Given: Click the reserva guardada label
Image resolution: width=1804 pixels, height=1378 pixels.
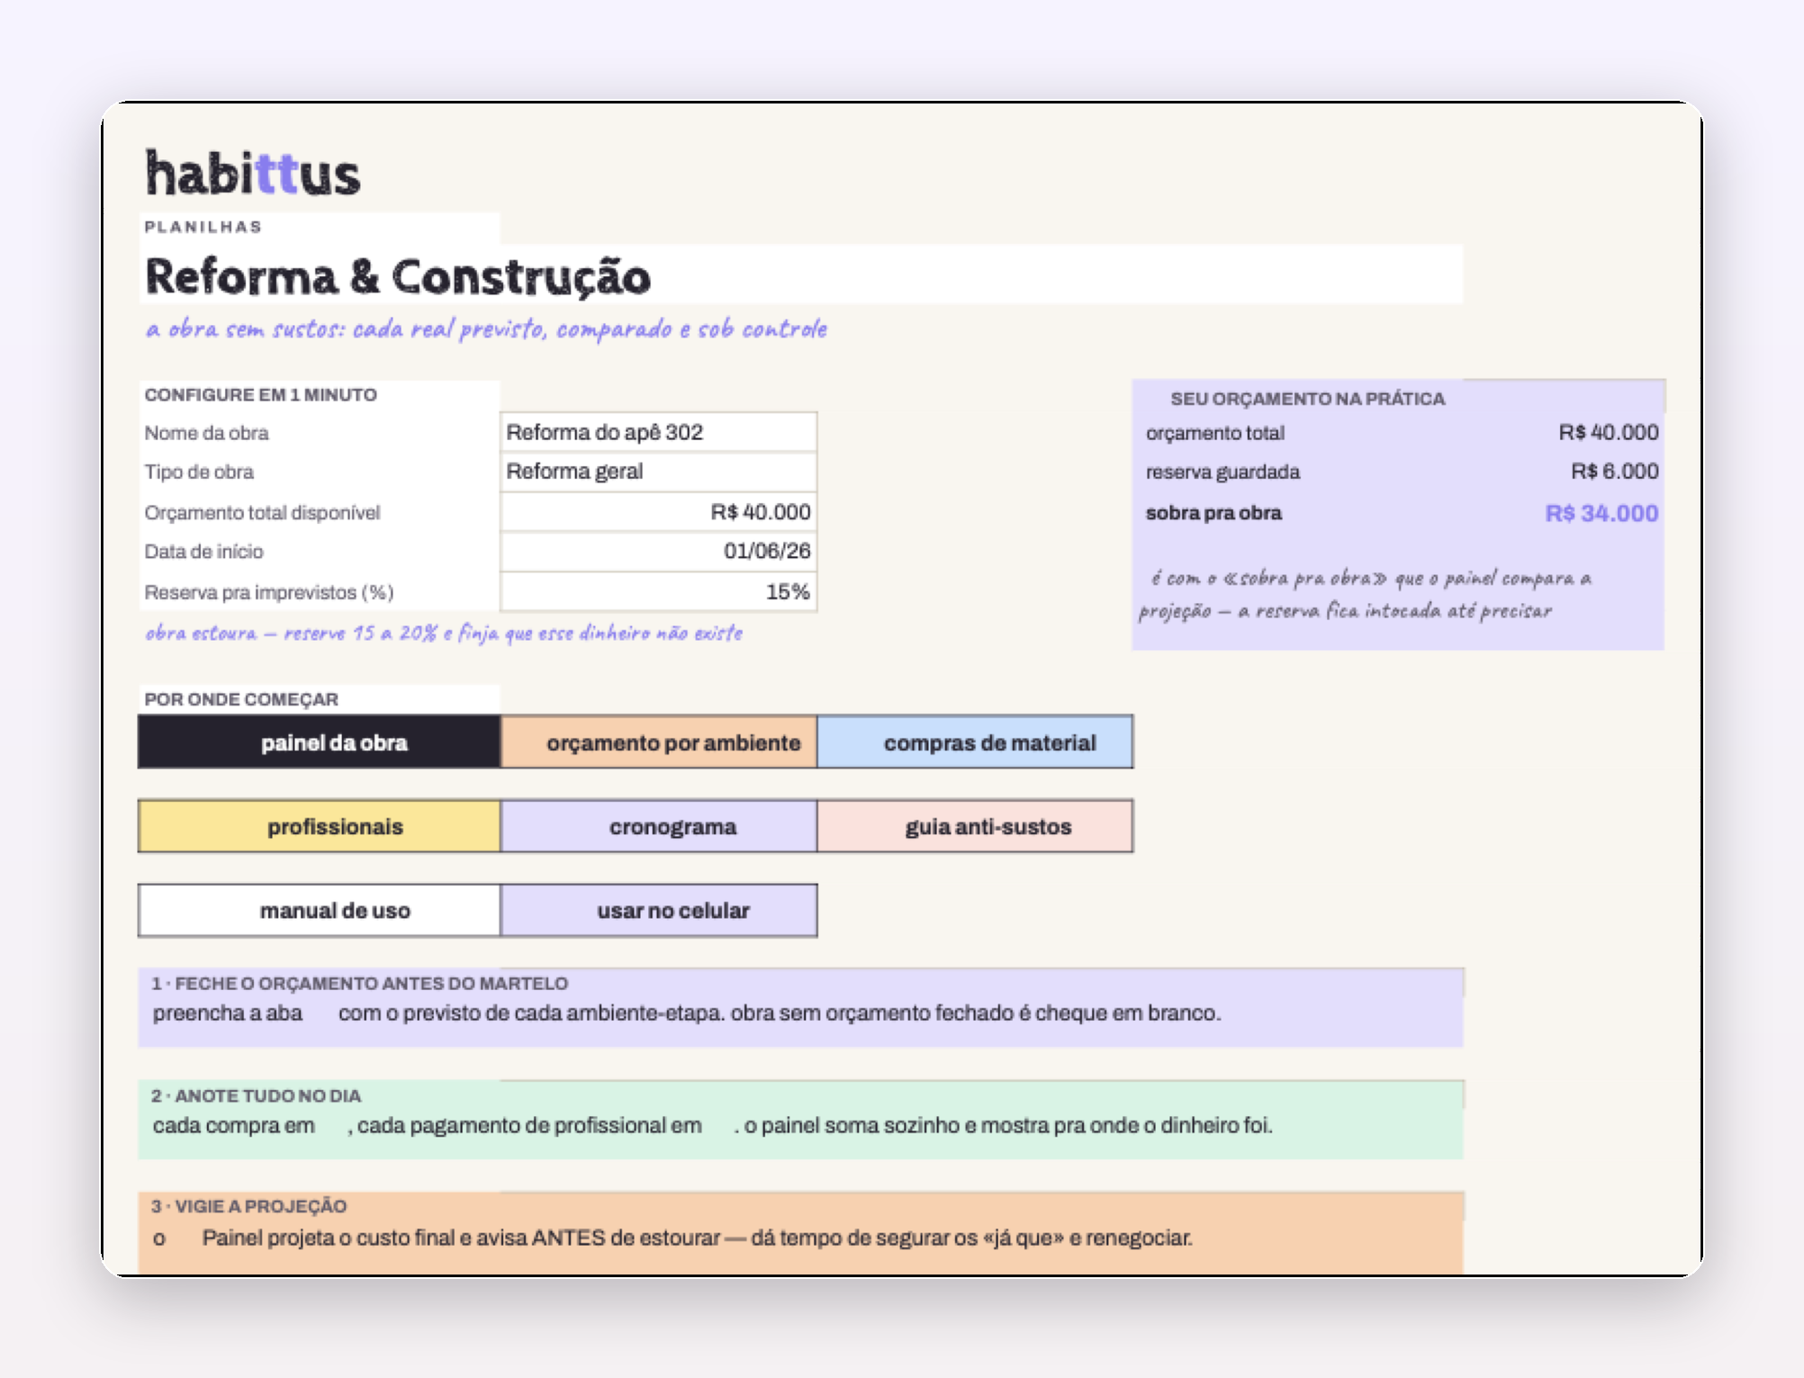Looking at the screenshot, I should (1222, 472).
